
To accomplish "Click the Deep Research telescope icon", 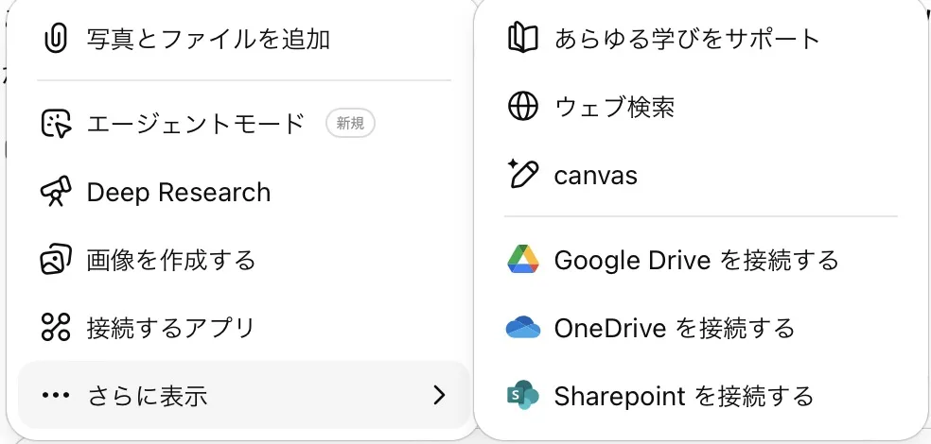I will click(56, 192).
